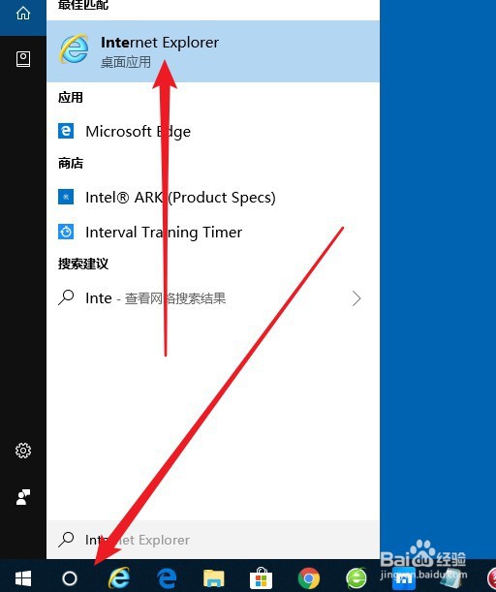
Task: Click the magnifier icon in the search box
Action: click(66, 540)
